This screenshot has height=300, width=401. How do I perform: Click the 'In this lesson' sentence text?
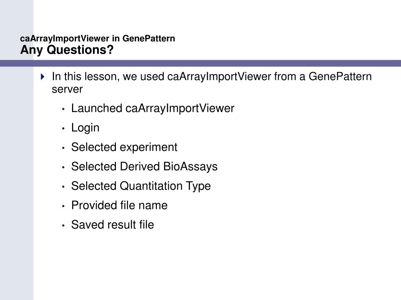coord(212,83)
